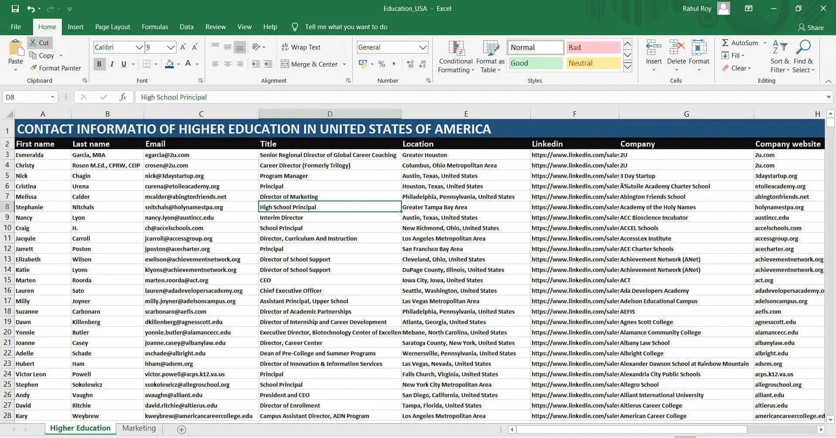Click the Insert function fx icon
The image size is (836, 438).
(x=123, y=97)
